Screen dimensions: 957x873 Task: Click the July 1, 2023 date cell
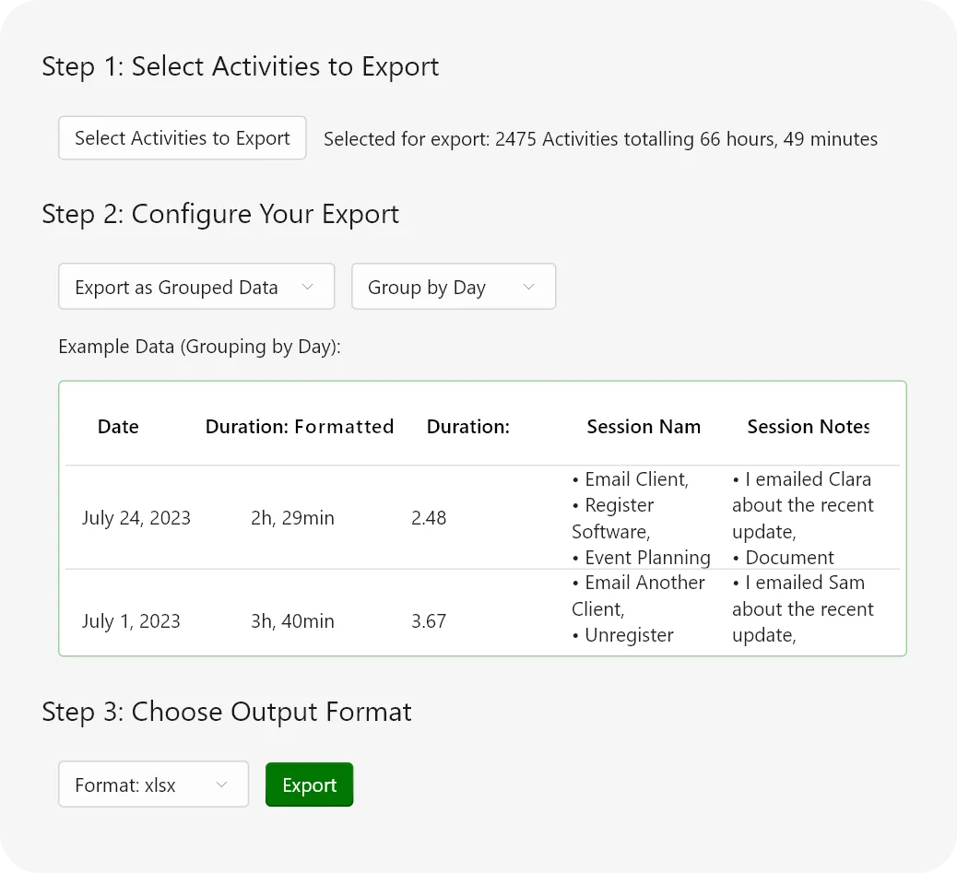131,621
